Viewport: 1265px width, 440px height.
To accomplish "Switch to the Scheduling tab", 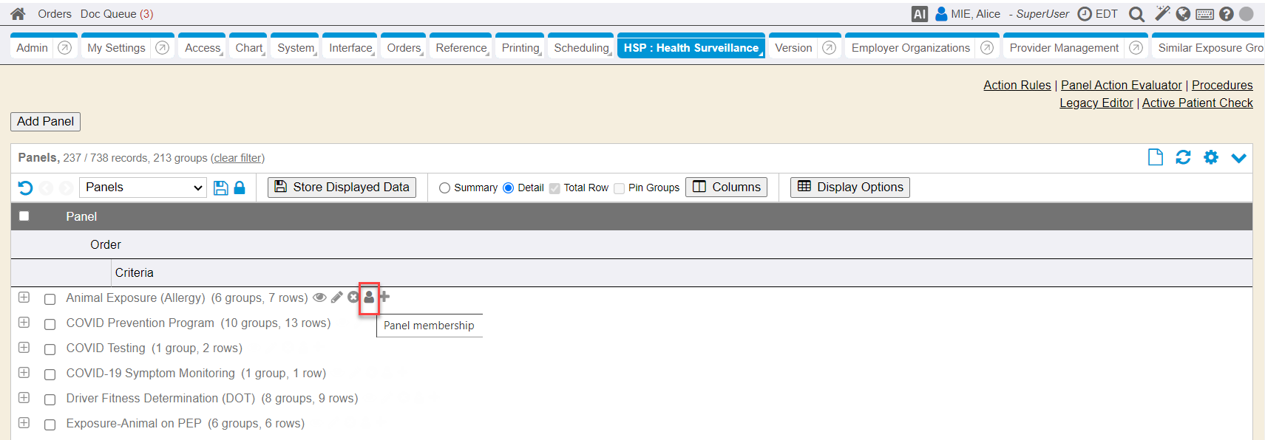I will 581,48.
